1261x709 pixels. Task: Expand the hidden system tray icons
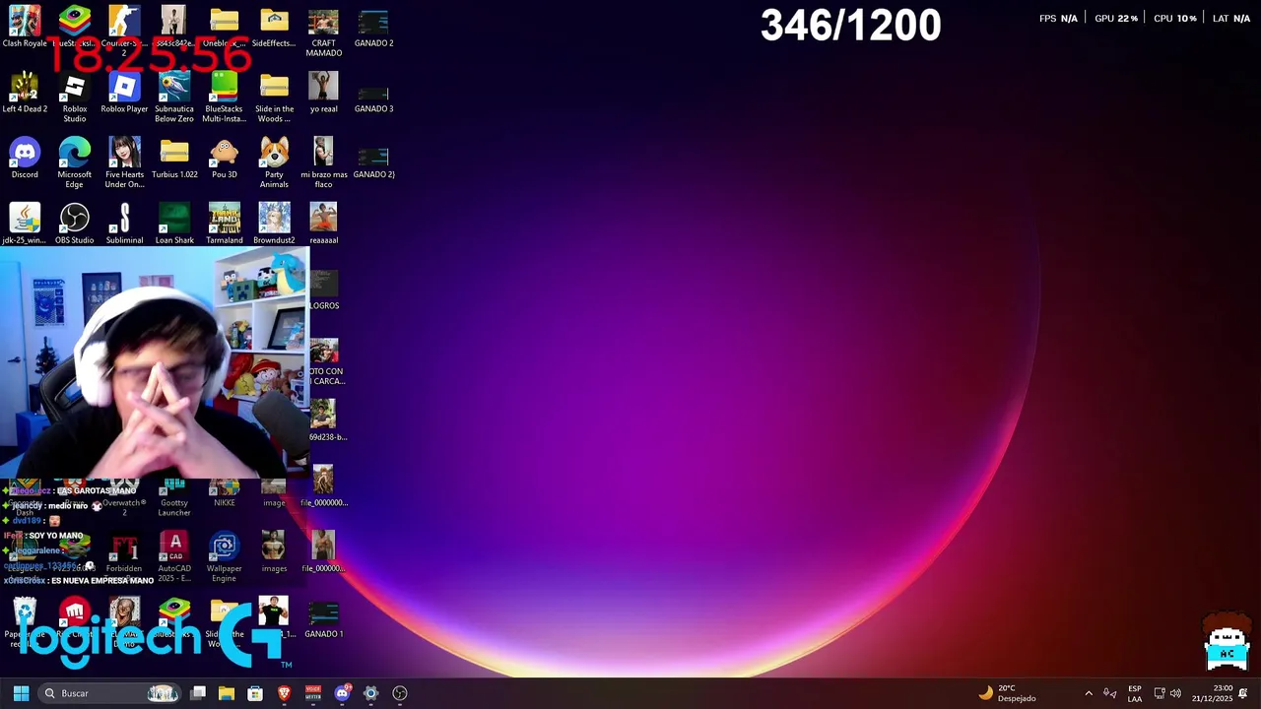click(x=1089, y=693)
